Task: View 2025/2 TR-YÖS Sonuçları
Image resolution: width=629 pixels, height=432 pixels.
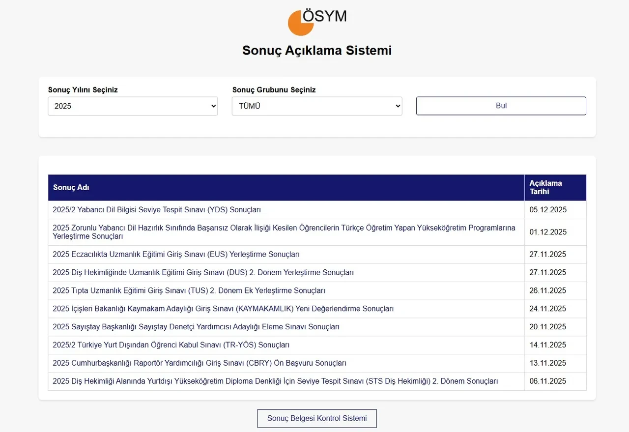Action: (171, 346)
